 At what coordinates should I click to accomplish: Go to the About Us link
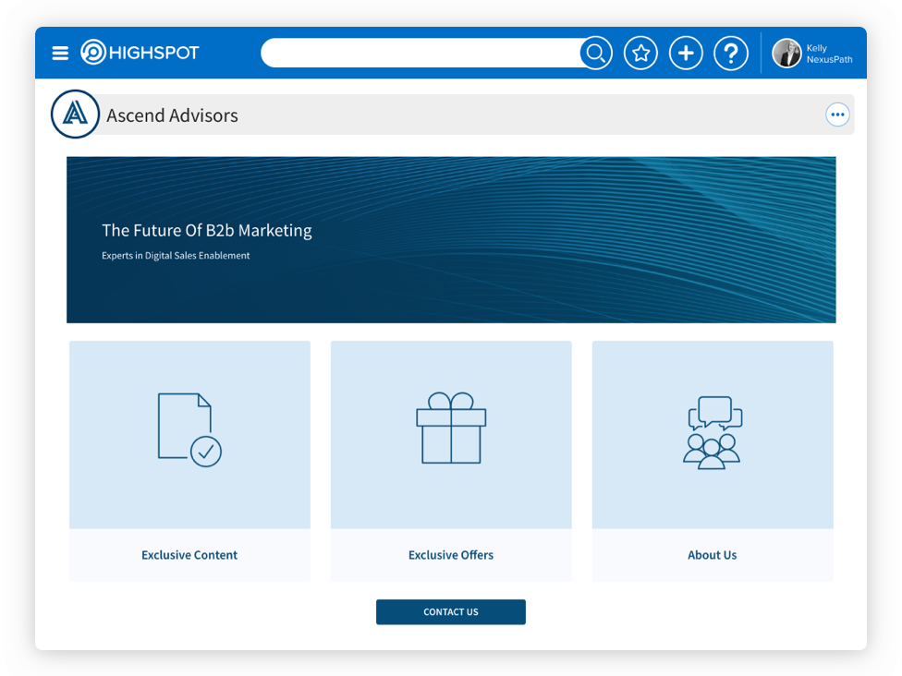click(x=713, y=555)
